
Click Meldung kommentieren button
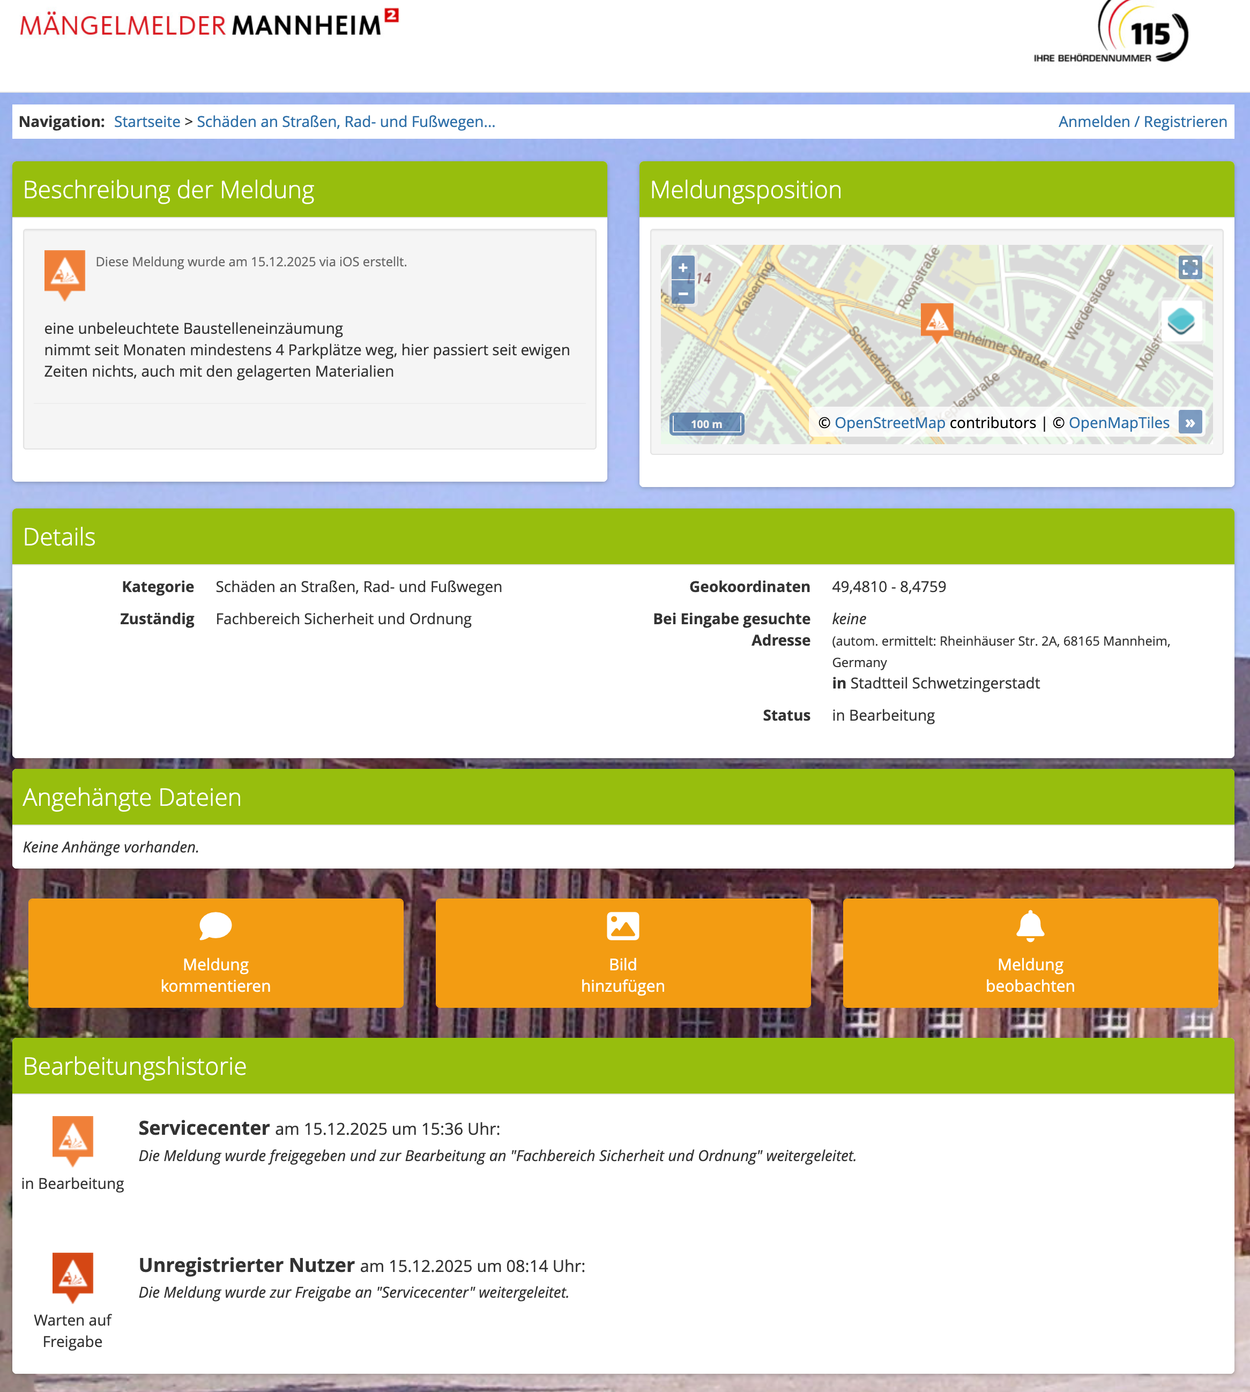(215, 953)
